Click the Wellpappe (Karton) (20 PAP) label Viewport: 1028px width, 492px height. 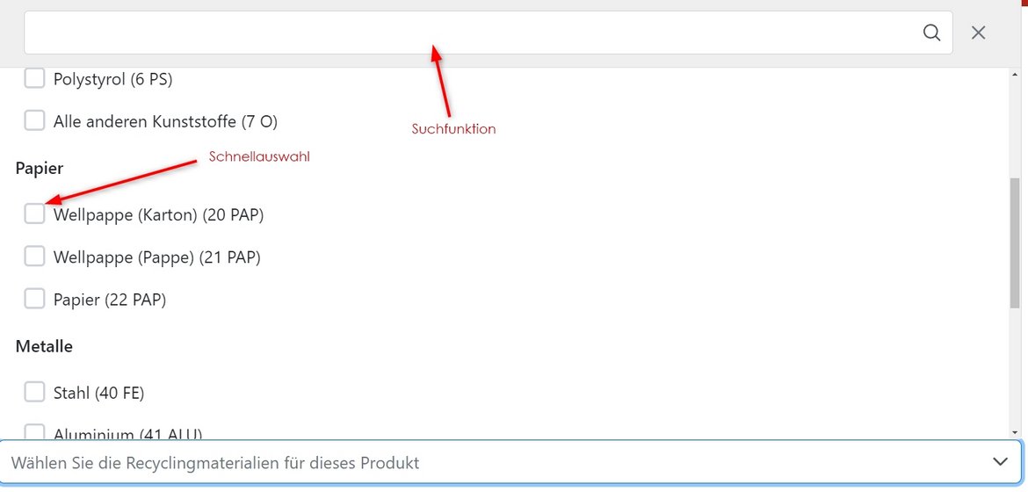coord(159,214)
